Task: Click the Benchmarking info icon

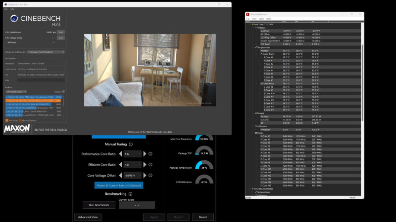Action: point(130,194)
